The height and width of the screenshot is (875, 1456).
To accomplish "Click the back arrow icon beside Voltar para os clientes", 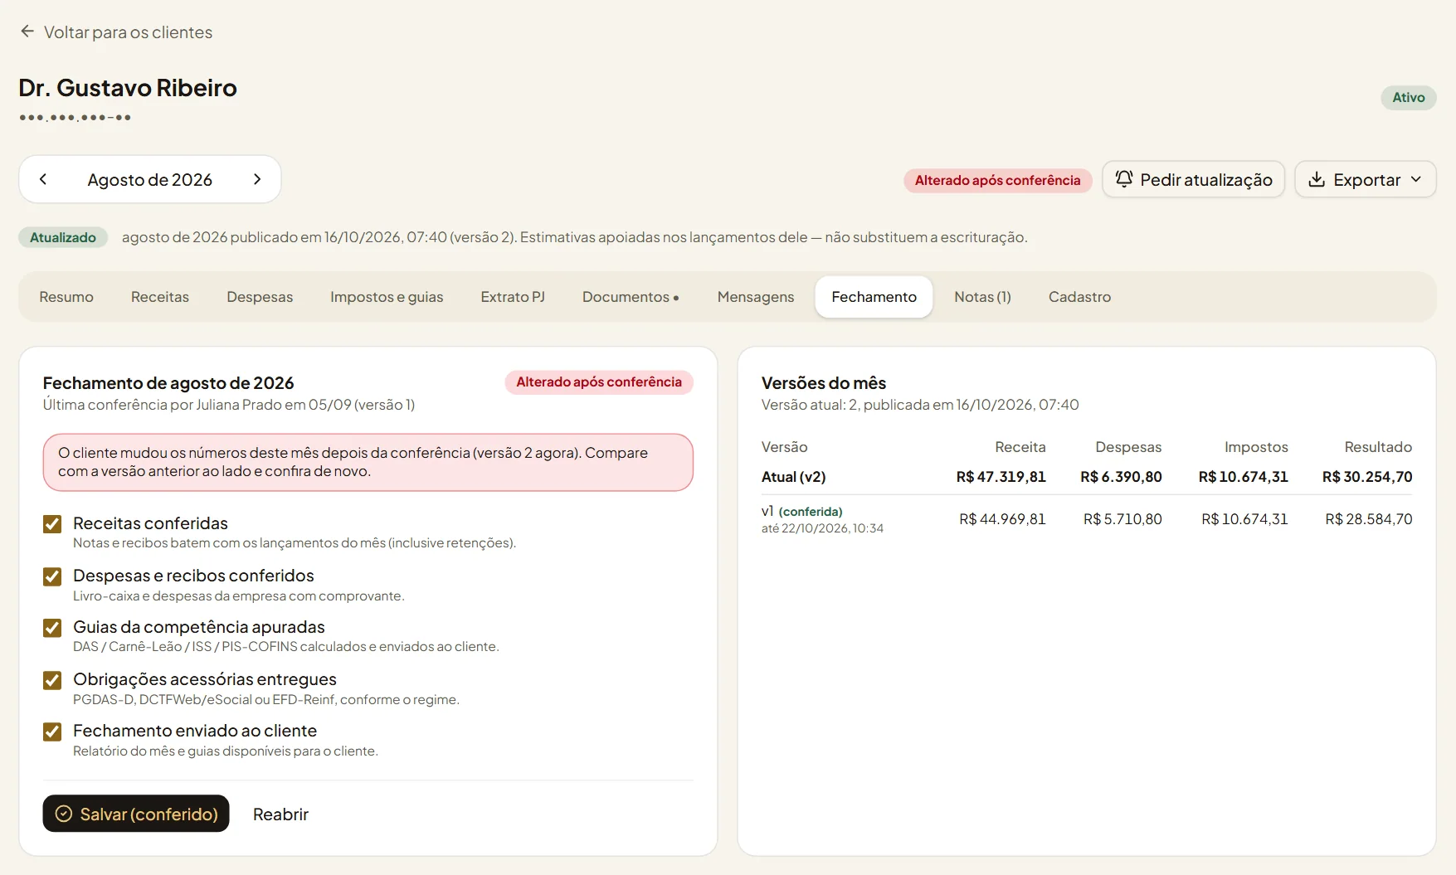I will pyautogui.click(x=27, y=32).
